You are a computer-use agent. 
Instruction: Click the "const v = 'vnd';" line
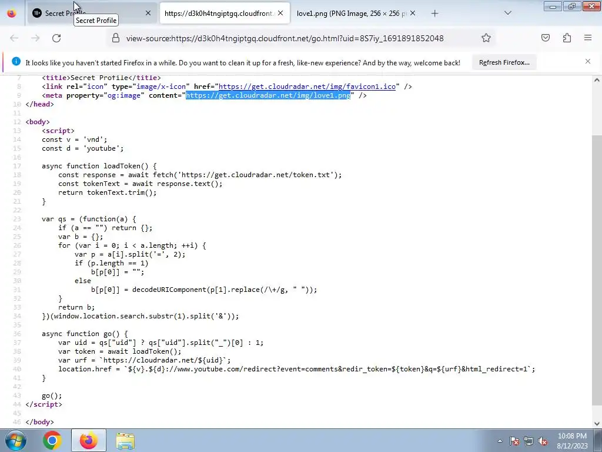click(x=75, y=139)
